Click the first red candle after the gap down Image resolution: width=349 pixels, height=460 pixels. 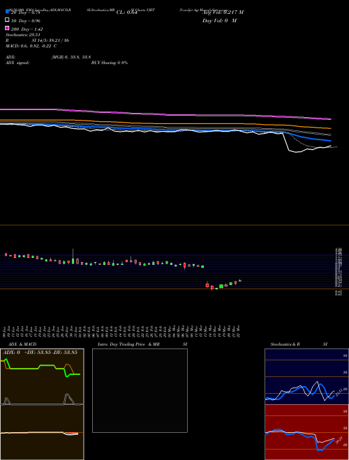click(207, 285)
